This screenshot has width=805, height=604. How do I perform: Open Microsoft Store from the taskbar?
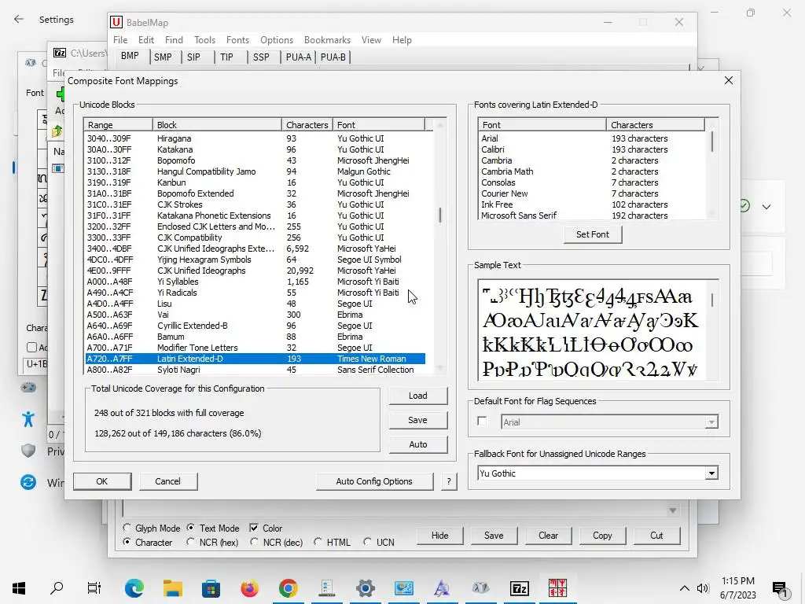coord(211,587)
